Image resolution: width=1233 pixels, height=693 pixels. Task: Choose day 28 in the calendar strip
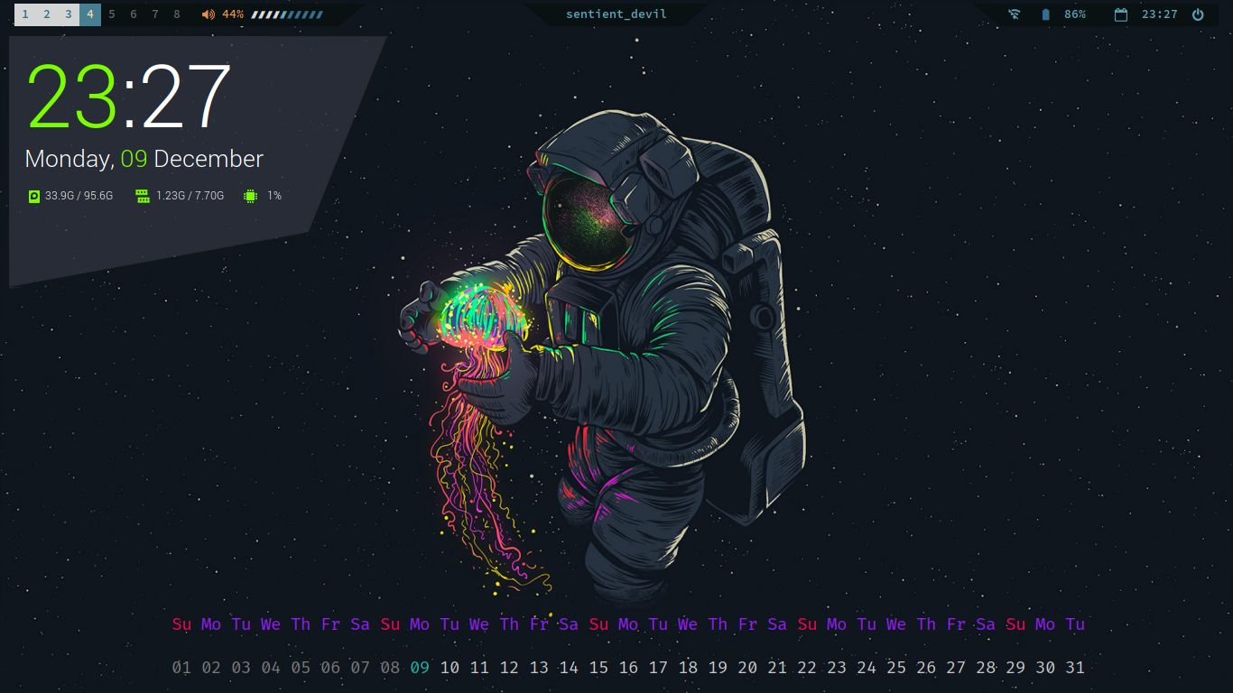click(x=986, y=668)
